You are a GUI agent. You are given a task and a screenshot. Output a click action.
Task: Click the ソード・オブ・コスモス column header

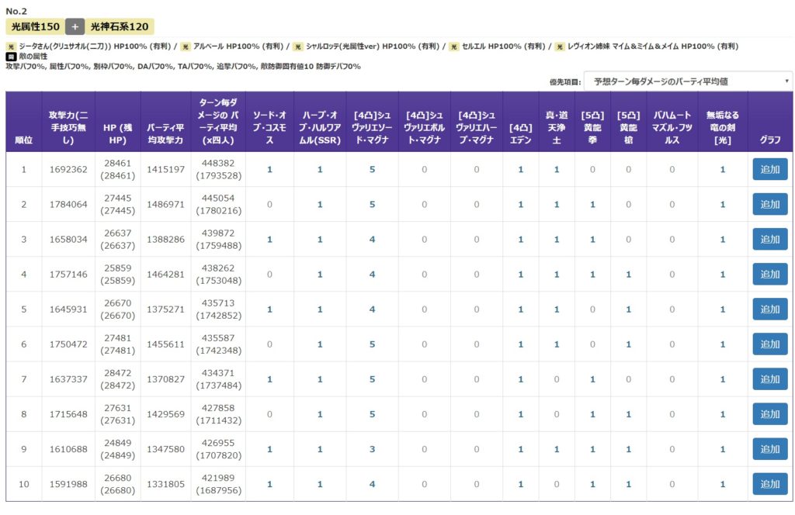coord(269,121)
